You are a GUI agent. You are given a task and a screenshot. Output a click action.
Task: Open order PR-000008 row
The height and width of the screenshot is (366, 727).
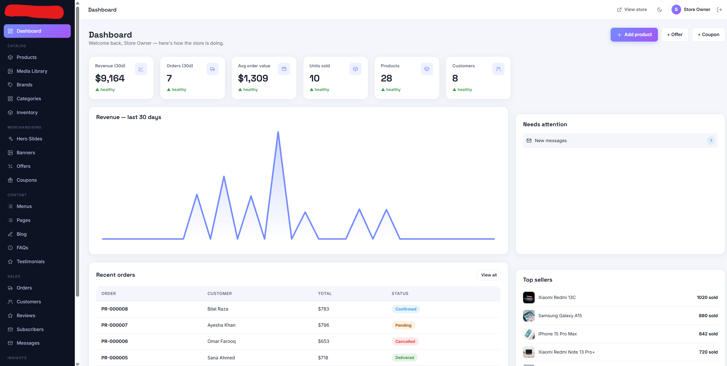tap(298, 309)
